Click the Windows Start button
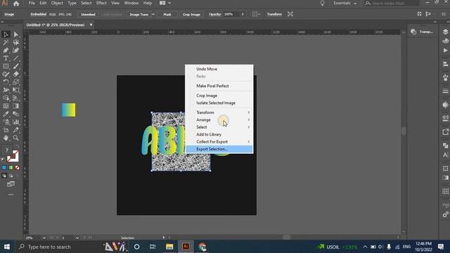Viewport: 450px width, 253px height. tap(7, 247)
